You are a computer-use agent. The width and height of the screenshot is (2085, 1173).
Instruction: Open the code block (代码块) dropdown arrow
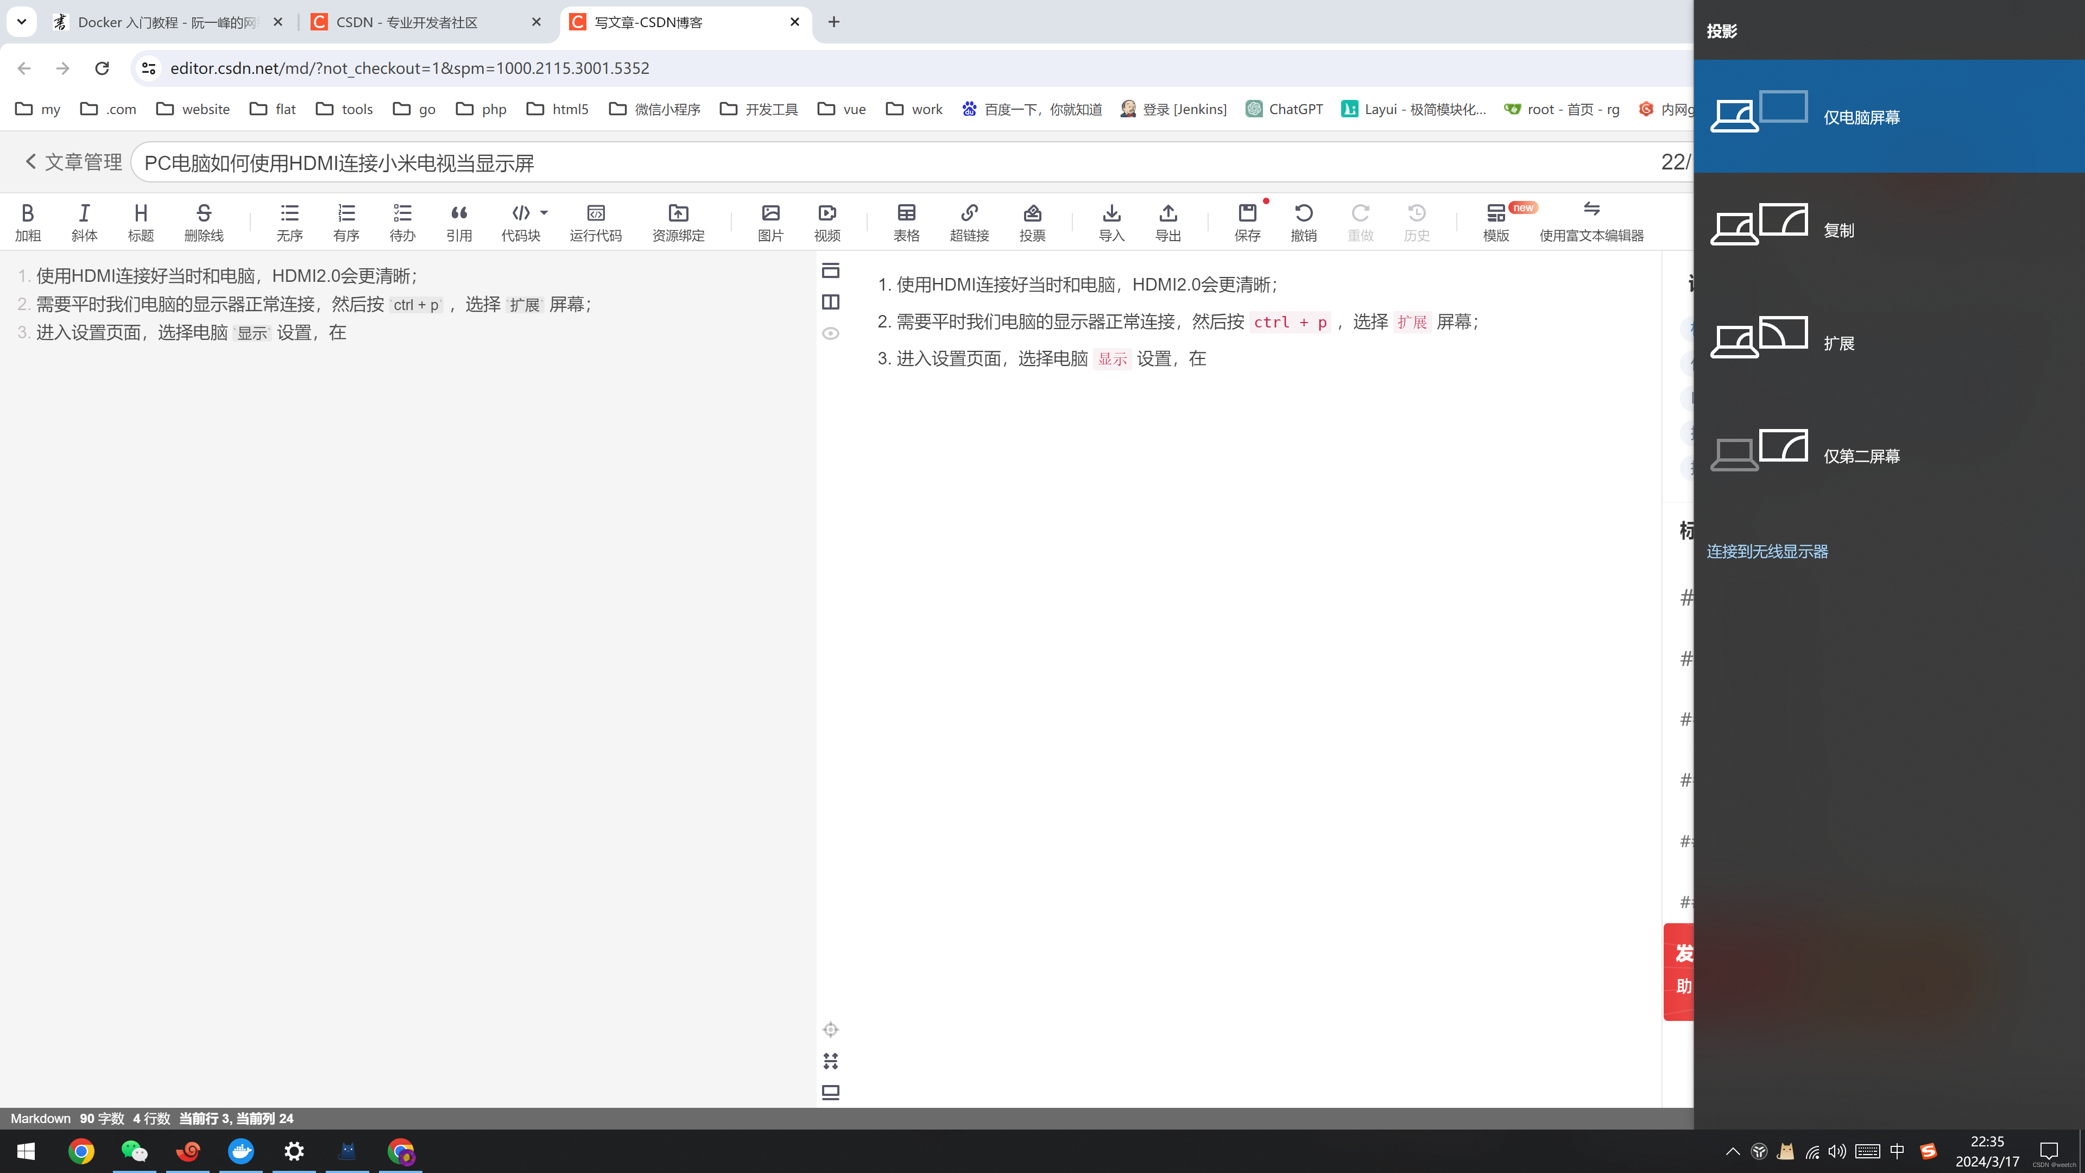click(544, 213)
